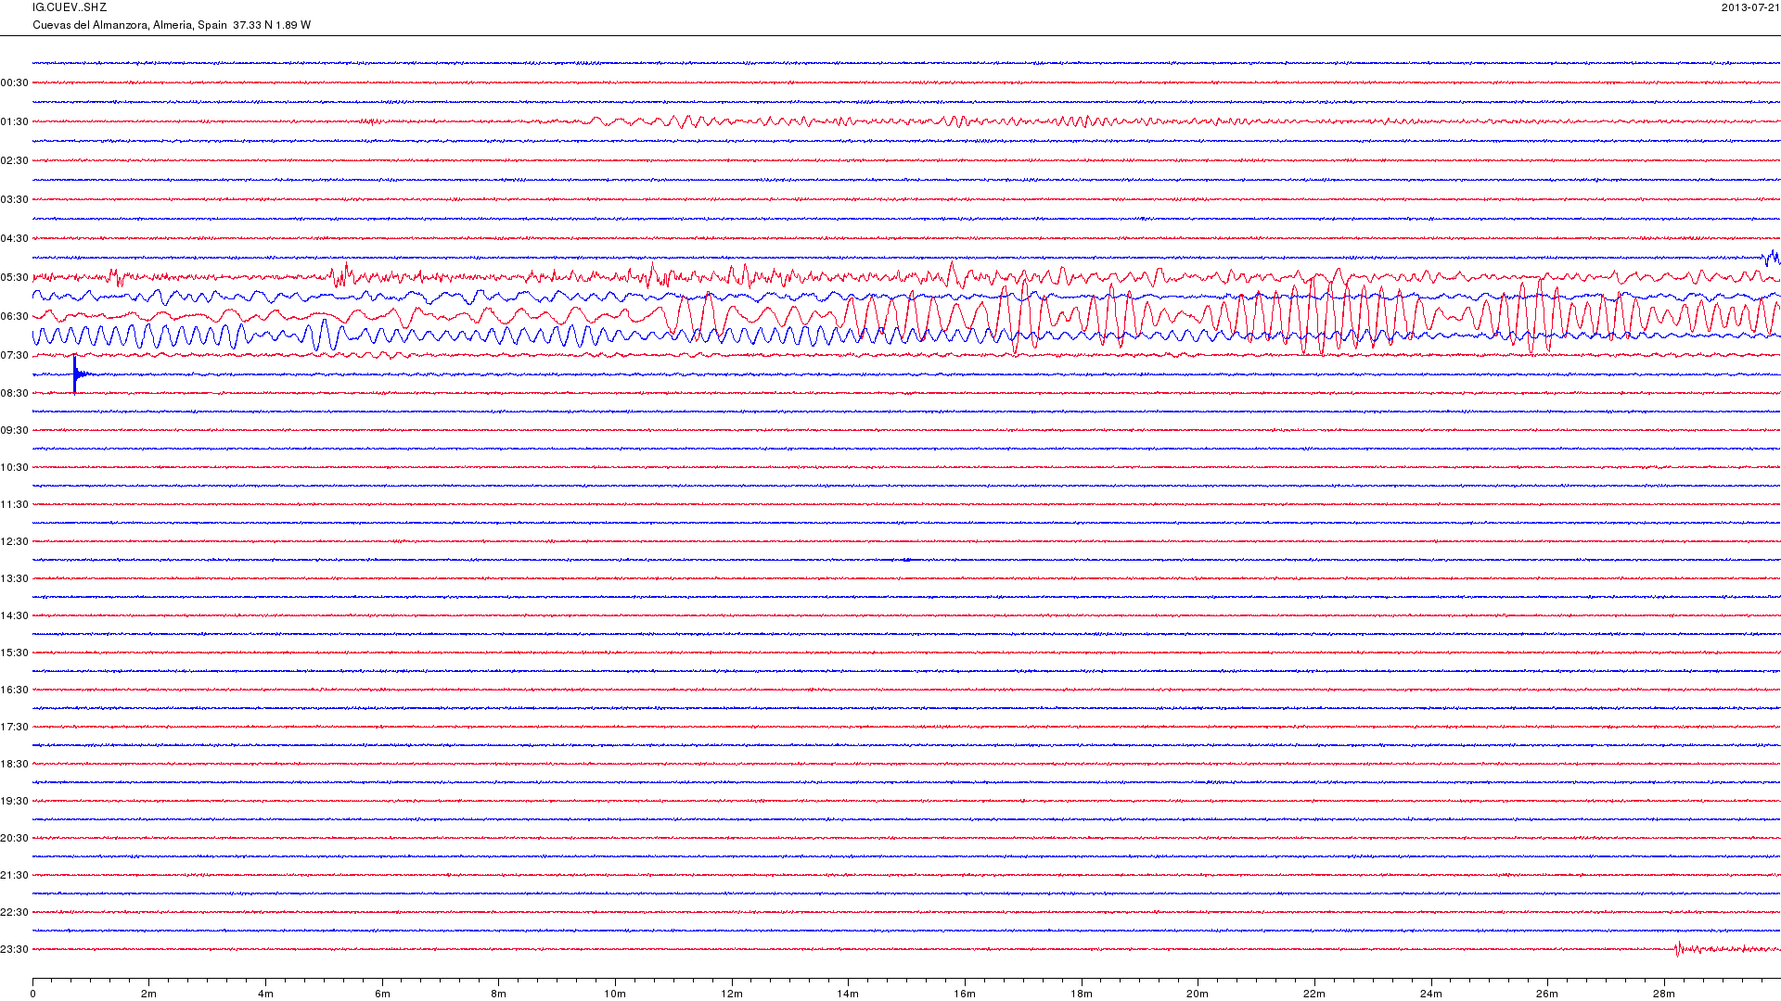This screenshot has height=1001, width=1781.
Task: Select the 03:30 time label
Action: pyautogui.click(x=15, y=199)
